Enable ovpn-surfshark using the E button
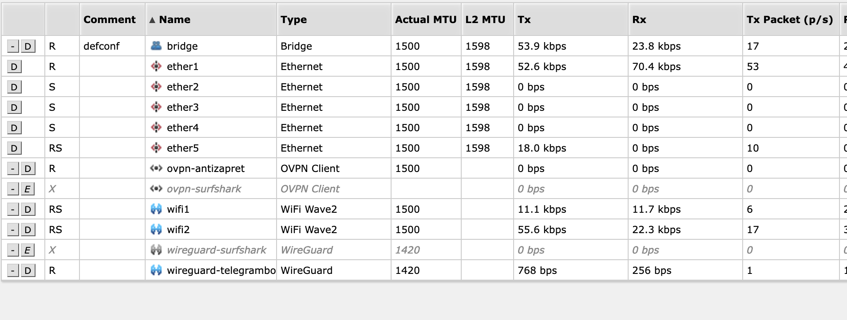The image size is (847, 320). [x=28, y=189]
